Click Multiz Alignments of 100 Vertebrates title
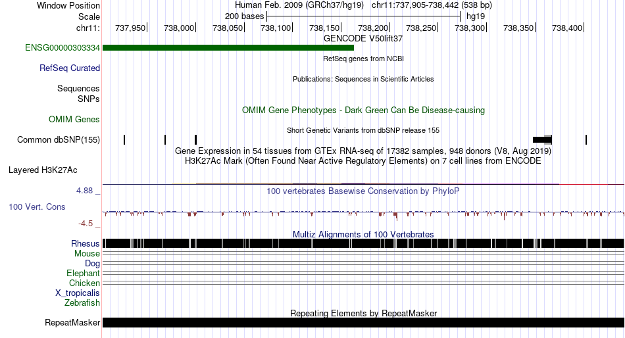The height and width of the screenshot is (338, 625). (363, 234)
